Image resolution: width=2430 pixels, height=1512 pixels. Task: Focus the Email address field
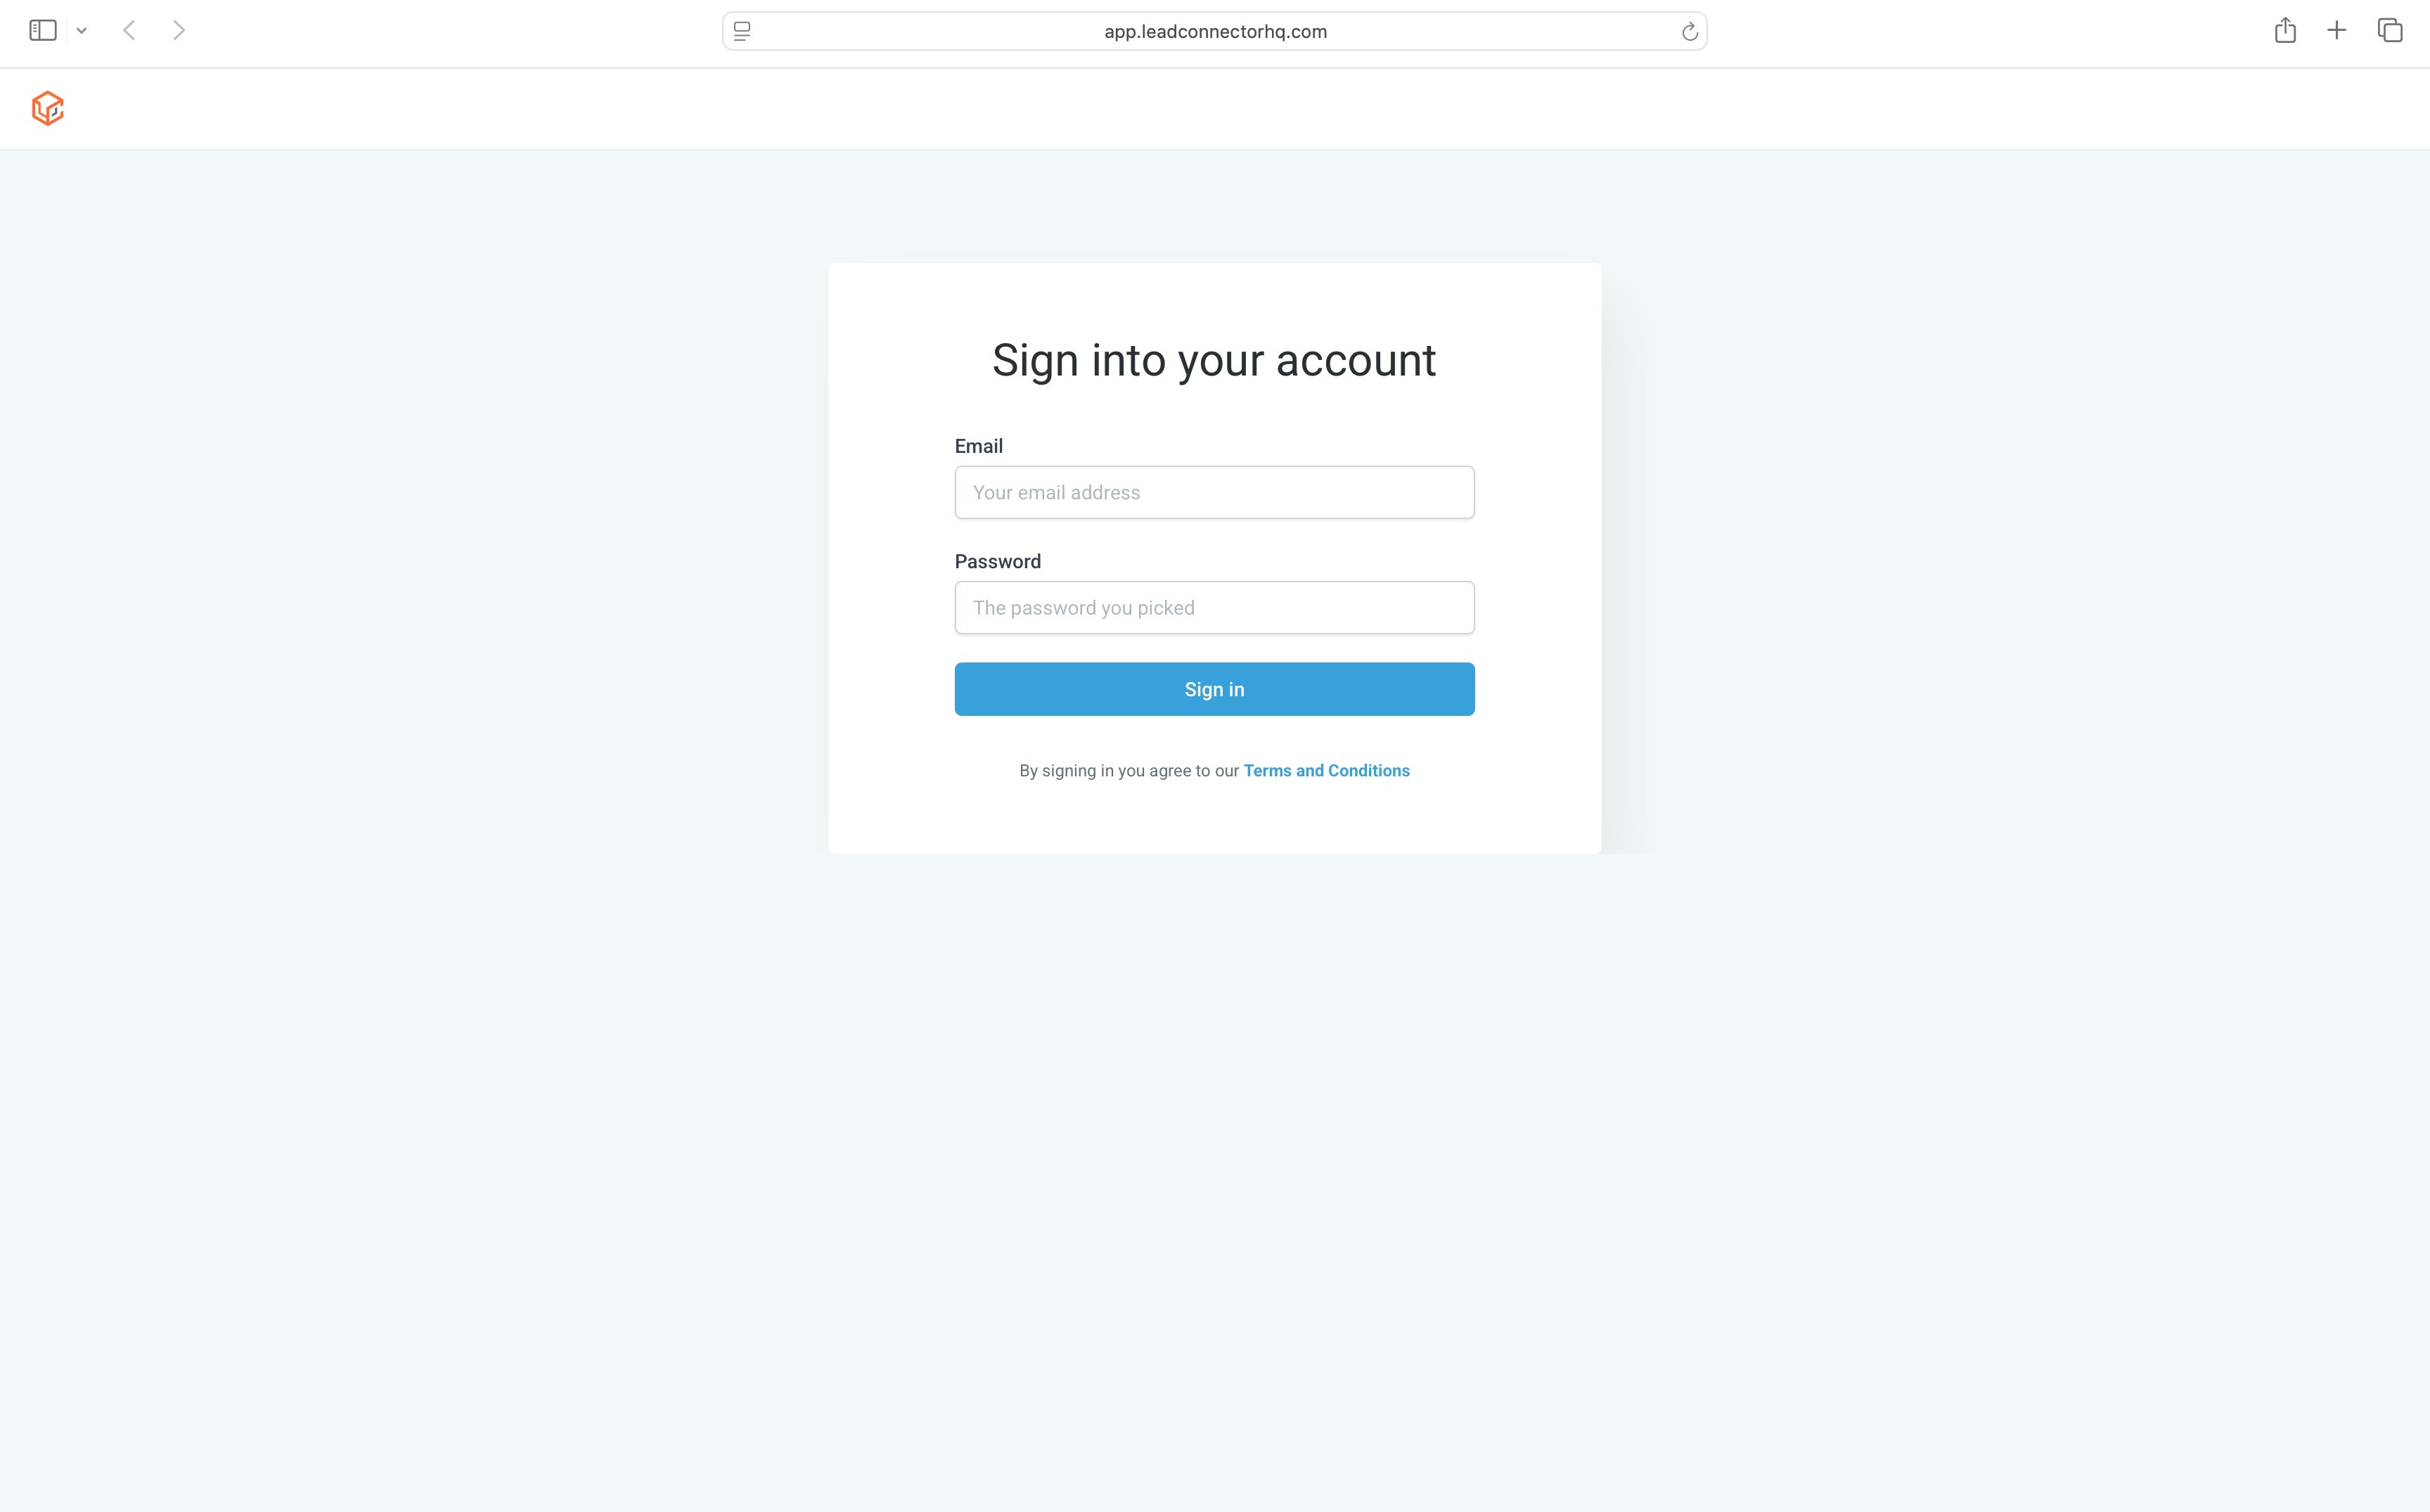coord(1214,492)
